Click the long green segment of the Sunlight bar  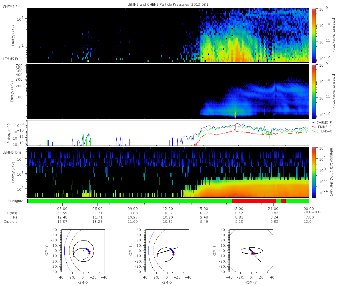(x=130, y=201)
